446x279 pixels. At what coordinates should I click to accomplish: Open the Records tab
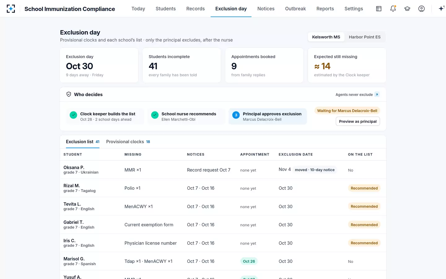195,9
